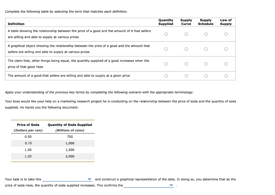Select Supply Curve for the claim definition
Viewport: 275px width, 195px height.
(186, 64)
